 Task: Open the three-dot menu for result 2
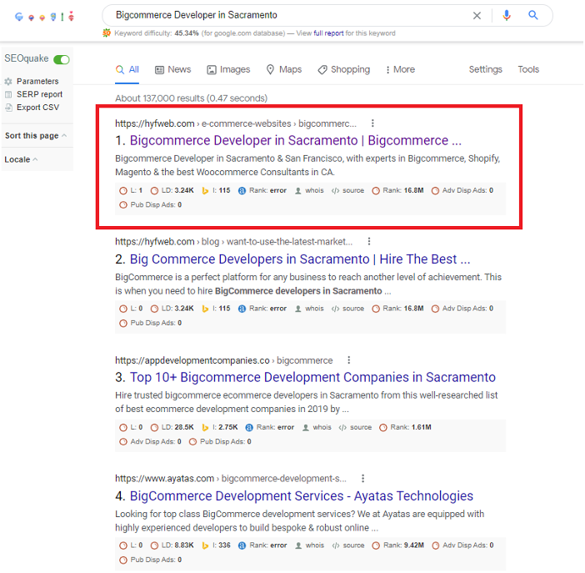[369, 242]
